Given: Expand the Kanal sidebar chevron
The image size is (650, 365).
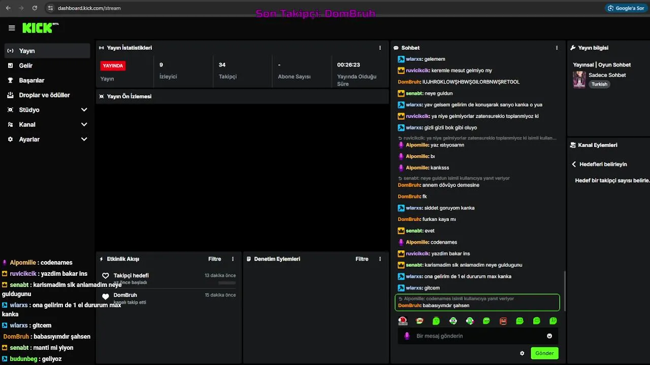Looking at the screenshot, I should click(84, 125).
